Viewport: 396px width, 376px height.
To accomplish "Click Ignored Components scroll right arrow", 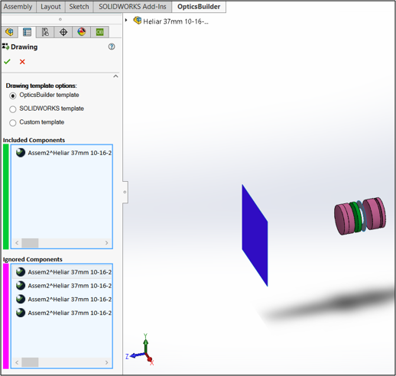I will point(106,362).
